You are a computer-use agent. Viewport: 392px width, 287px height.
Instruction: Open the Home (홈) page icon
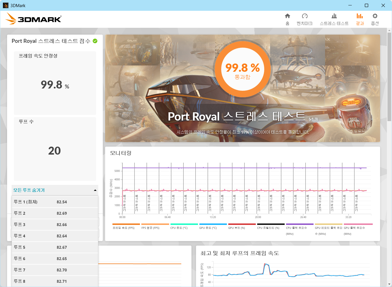(x=287, y=16)
